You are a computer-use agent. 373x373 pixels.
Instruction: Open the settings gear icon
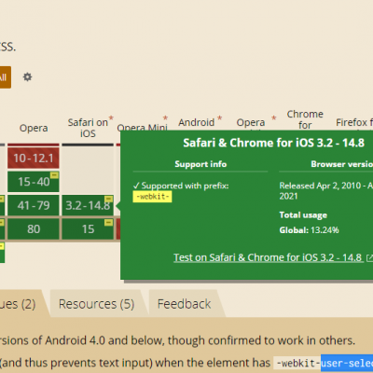coord(27,76)
